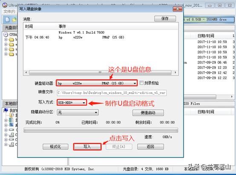Click the second folder icon in disc tree

[x=12, y=44]
